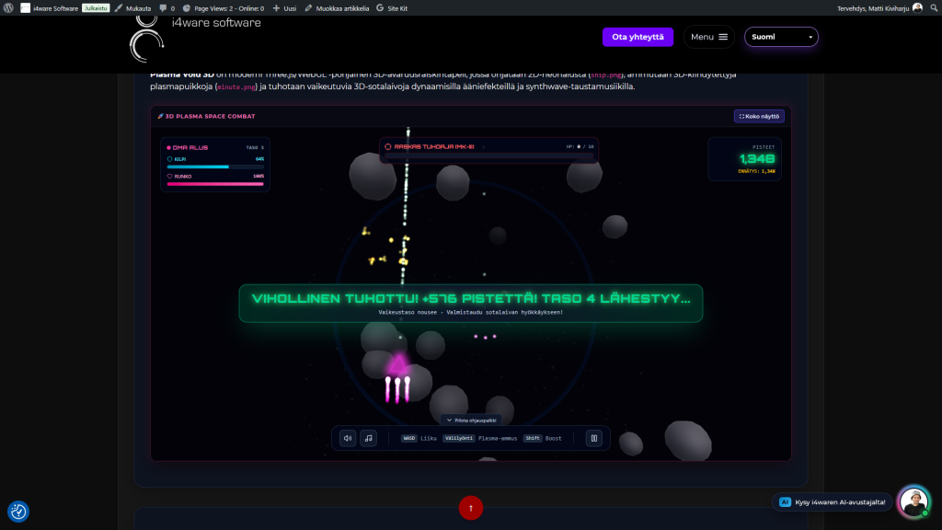The width and height of the screenshot is (942, 530).
Task: Click the WASD key hint
Action: click(408, 438)
